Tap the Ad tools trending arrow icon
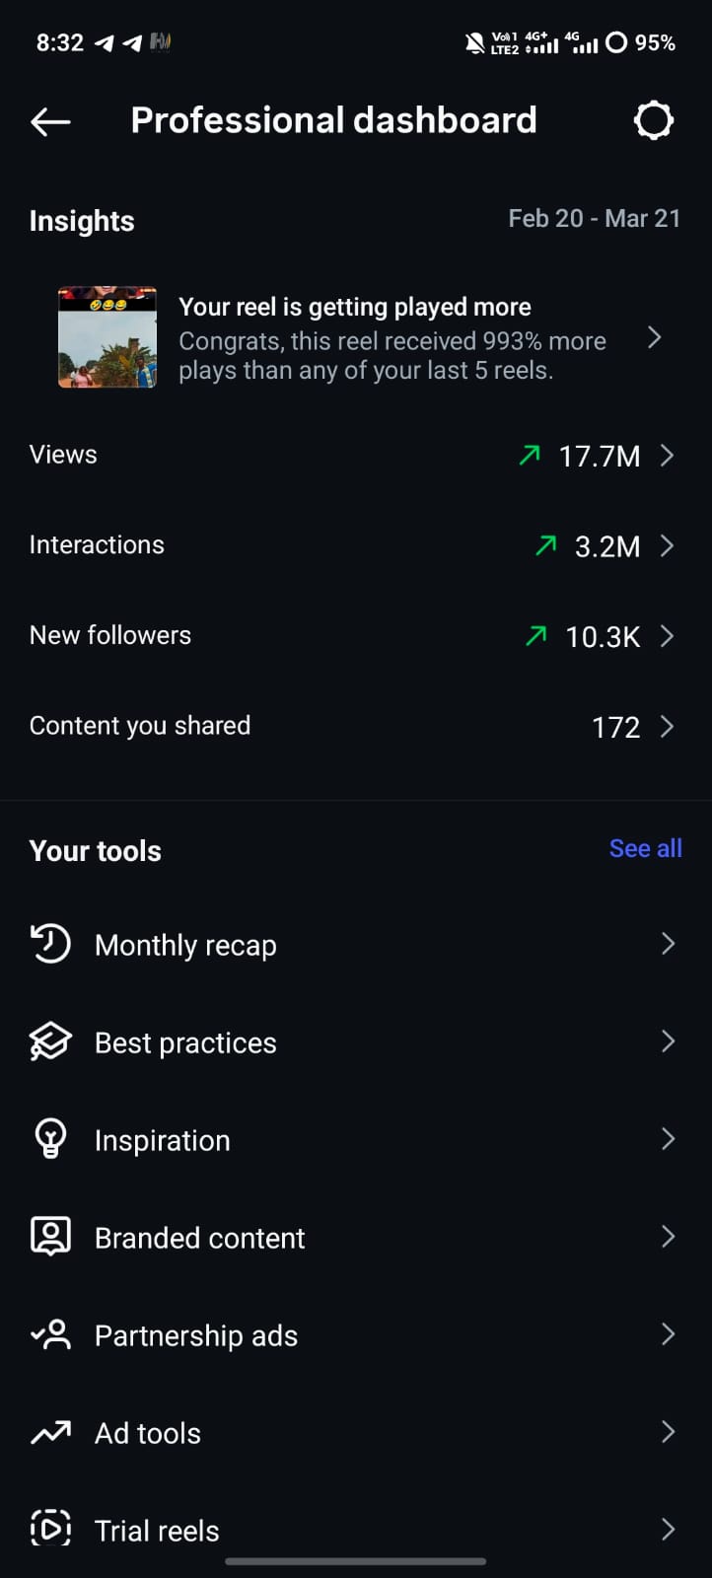Image resolution: width=712 pixels, height=1578 pixels. click(50, 1432)
